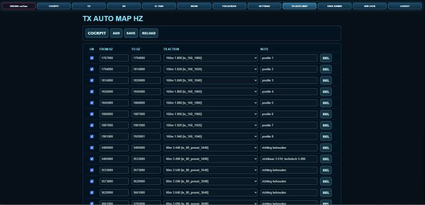The width and height of the screenshot is (425, 205).
Task: Click the Cockpit button below the page title
Action: (97, 33)
